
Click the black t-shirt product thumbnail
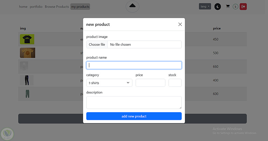tap(27, 39)
